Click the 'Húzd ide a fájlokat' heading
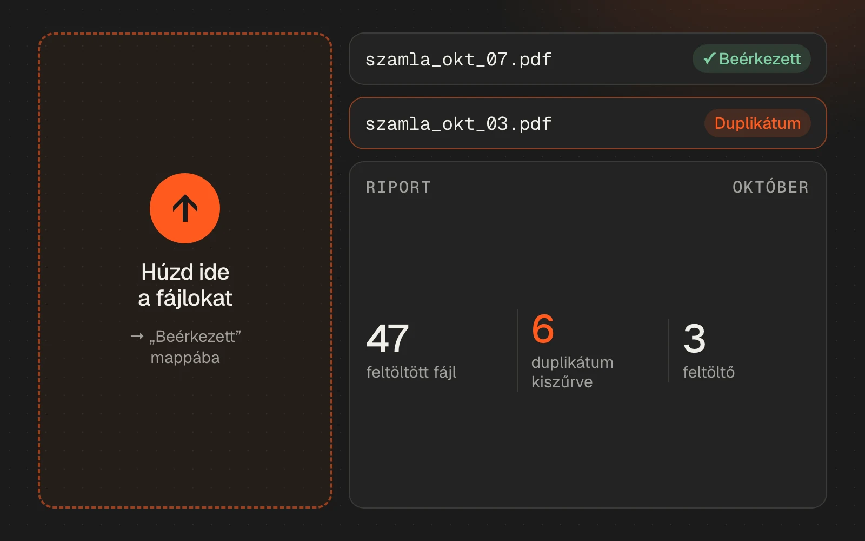 (x=185, y=285)
